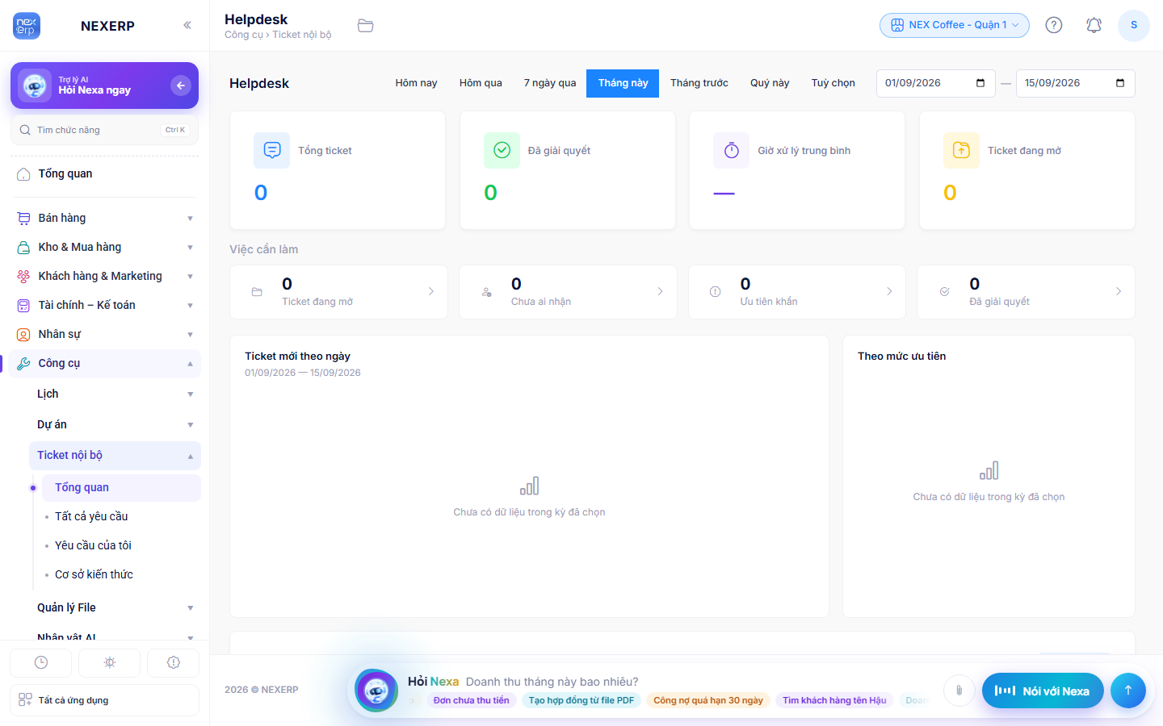Image resolution: width=1163 pixels, height=726 pixels.
Task: Open notifications bell icon
Action: (1094, 25)
